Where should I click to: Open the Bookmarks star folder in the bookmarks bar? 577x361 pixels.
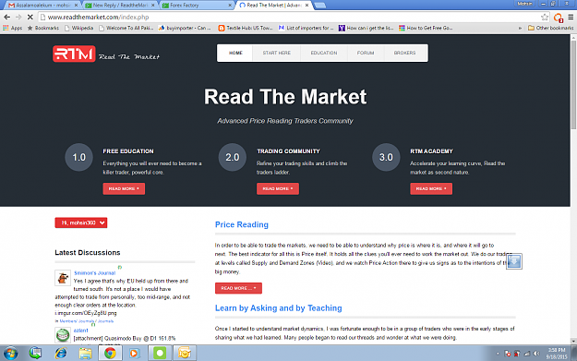click(43, 28)
